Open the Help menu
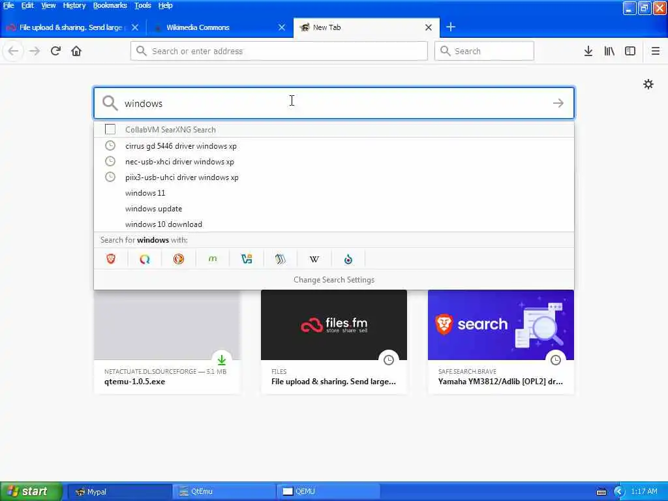668x501 pixels. click(x=165, y=5)
